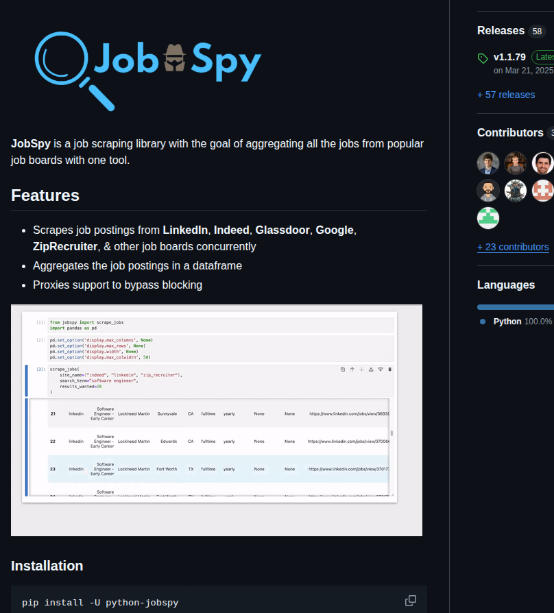
Task: Click 'Proxies support to bypass blocking' bullet
Action: click(x=118, y=285)
